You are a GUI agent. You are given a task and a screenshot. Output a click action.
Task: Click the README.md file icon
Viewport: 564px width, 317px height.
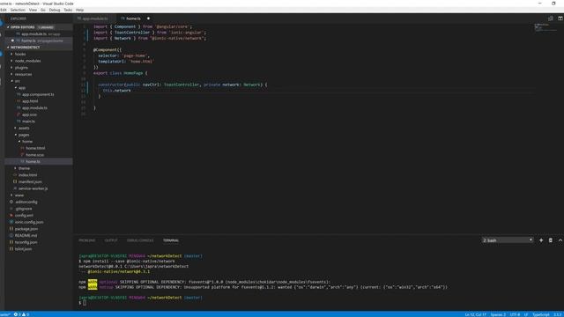click(x=11, y=235)
